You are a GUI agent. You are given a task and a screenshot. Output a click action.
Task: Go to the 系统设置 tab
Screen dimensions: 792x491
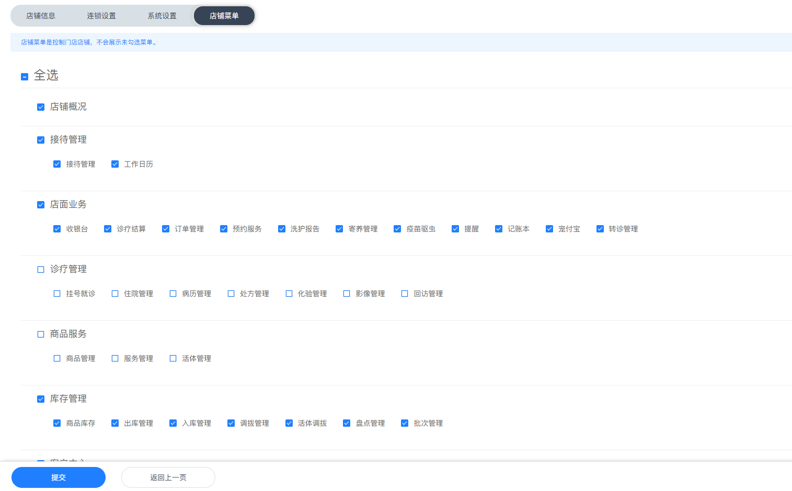(162, 16)
